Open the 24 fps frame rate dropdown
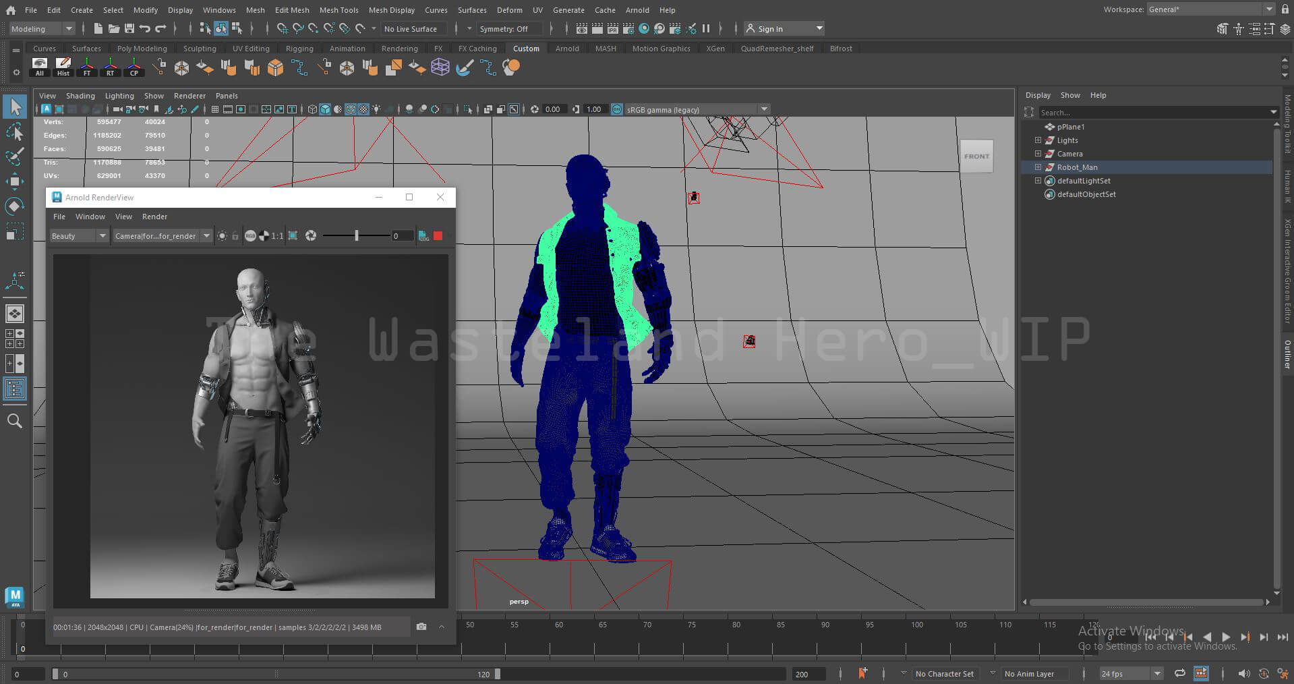1294x684 pixels. tap(1131, 673)
